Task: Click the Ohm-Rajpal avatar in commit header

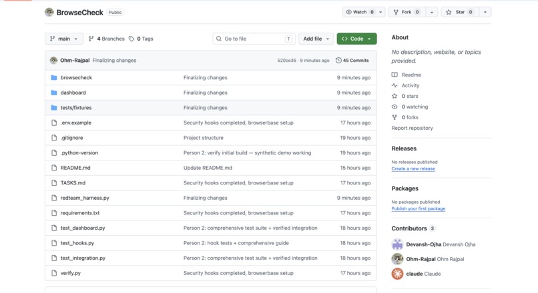Action: pos(53,60)
